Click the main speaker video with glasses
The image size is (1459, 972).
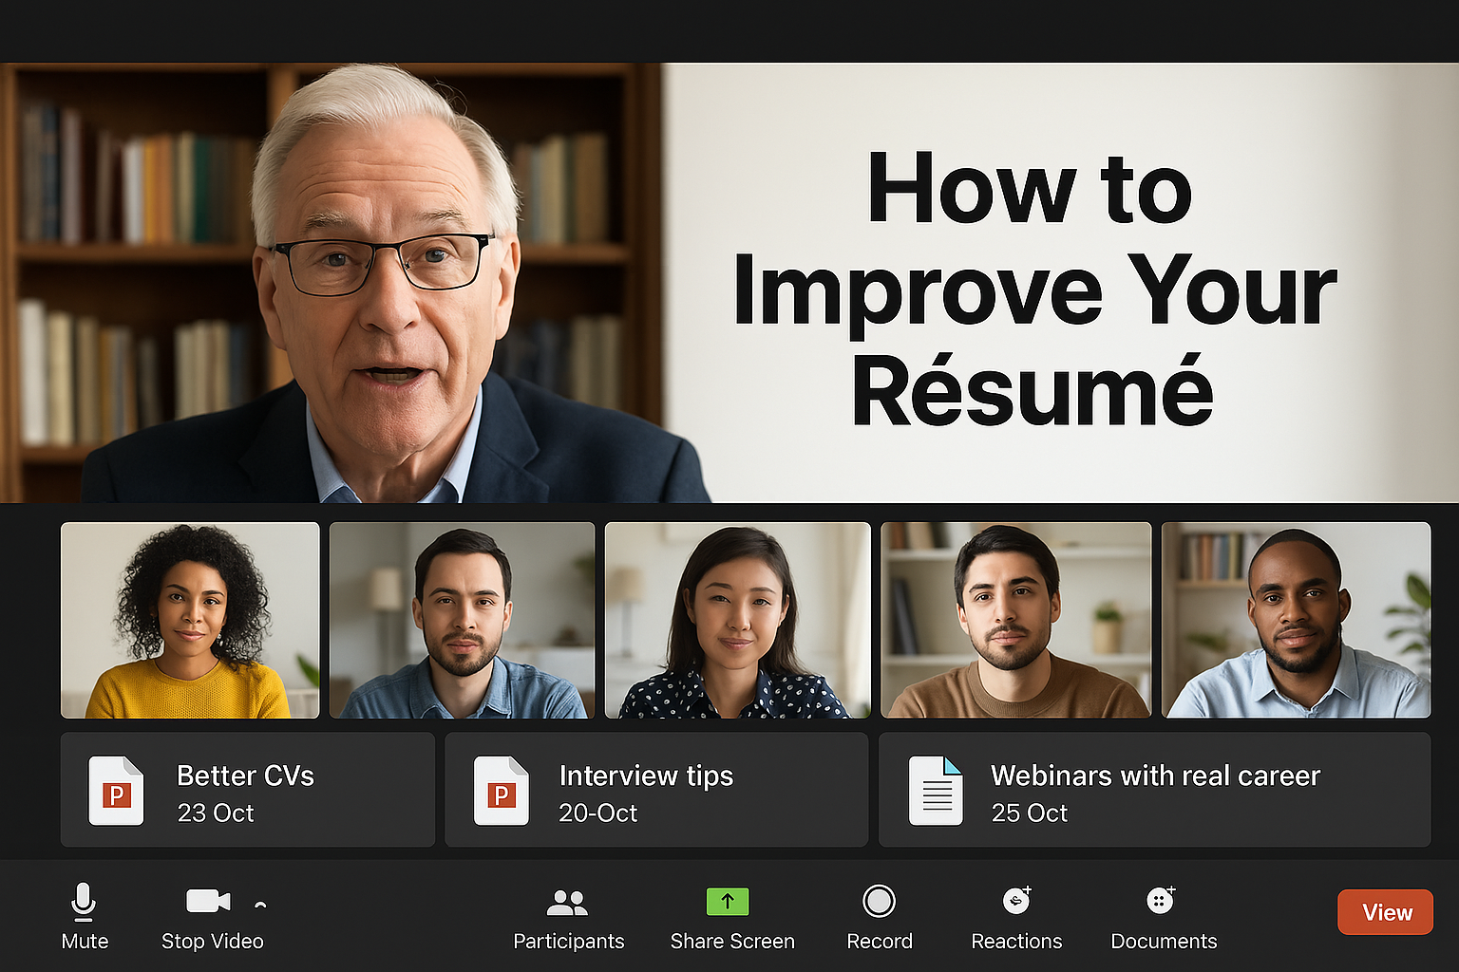click(x=331, y=283)
